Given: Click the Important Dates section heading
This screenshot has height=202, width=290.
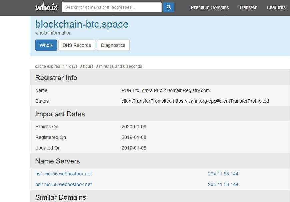Looking at the screenshot, I should 60,114.
